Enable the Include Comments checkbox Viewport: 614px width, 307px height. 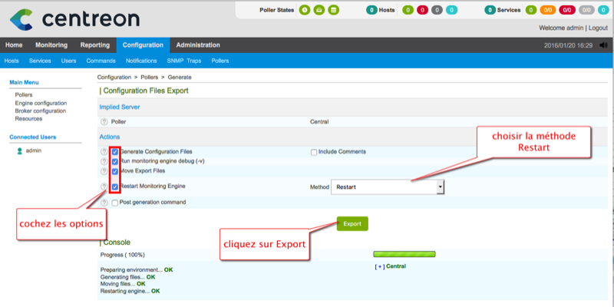(314, 152)
